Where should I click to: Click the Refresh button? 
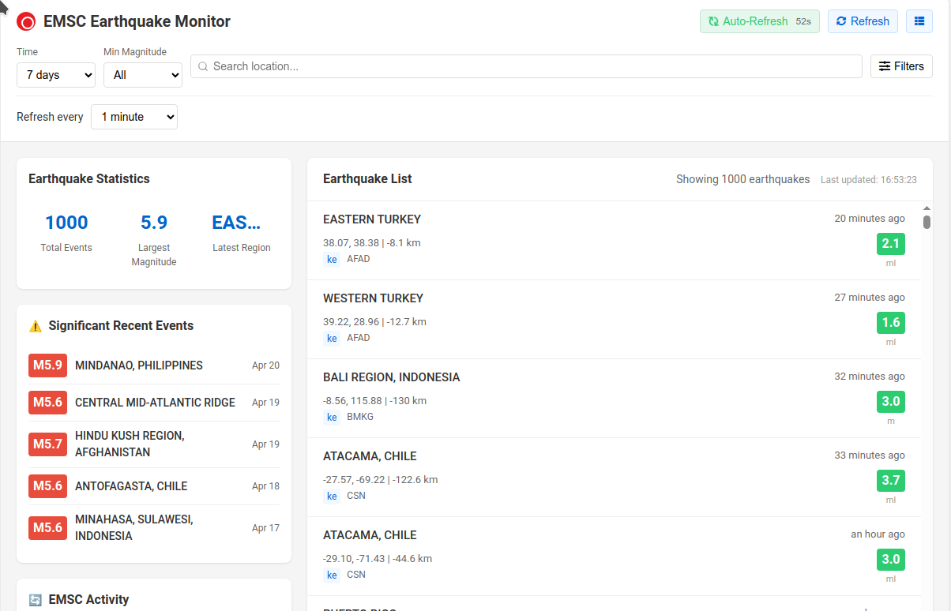(863, 21)
